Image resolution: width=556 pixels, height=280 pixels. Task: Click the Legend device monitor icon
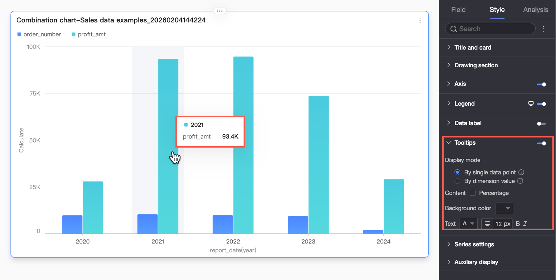(531, 103)
